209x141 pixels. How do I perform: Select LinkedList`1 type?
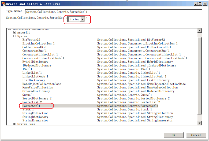[32, 73]
